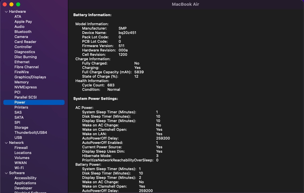Click the Cycle Count value 683
Viewport: 304px width, 193px height.
tap(111, 85)
